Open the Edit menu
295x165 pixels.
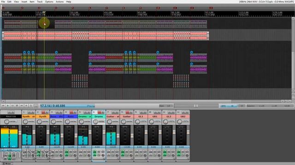coord(9,2)
